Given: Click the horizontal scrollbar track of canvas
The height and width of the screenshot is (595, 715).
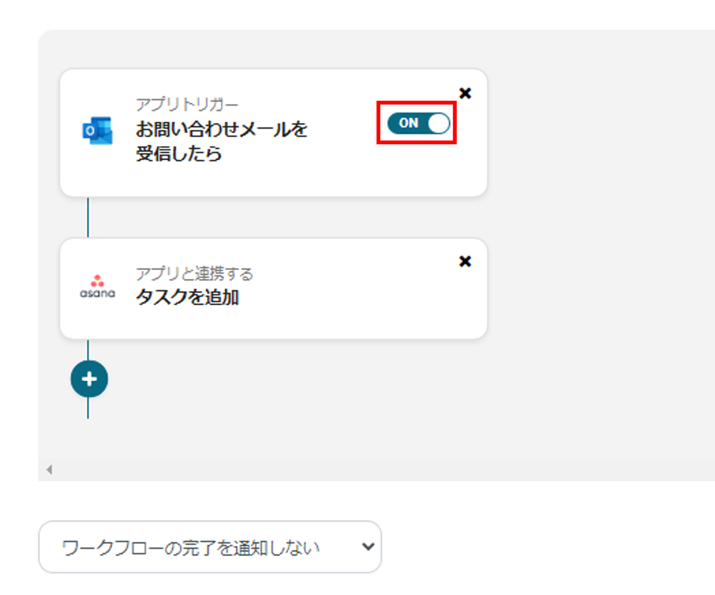Looking at the screenshot, I should 357,469.
